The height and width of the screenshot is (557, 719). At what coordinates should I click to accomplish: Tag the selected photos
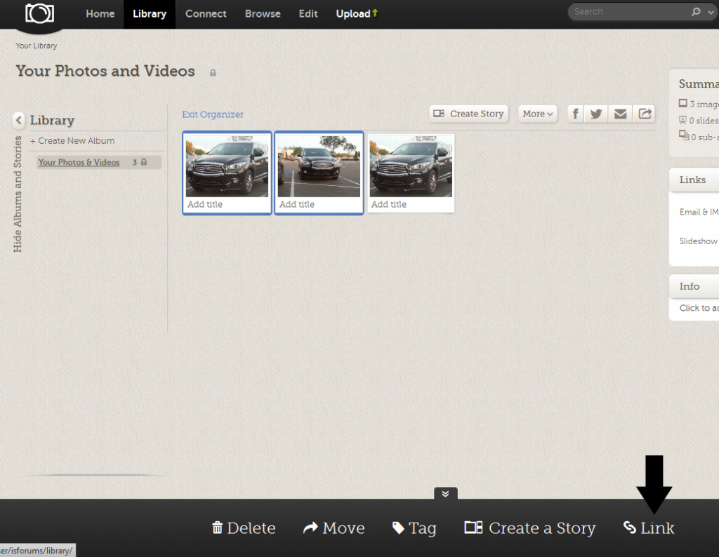point(414,528)
